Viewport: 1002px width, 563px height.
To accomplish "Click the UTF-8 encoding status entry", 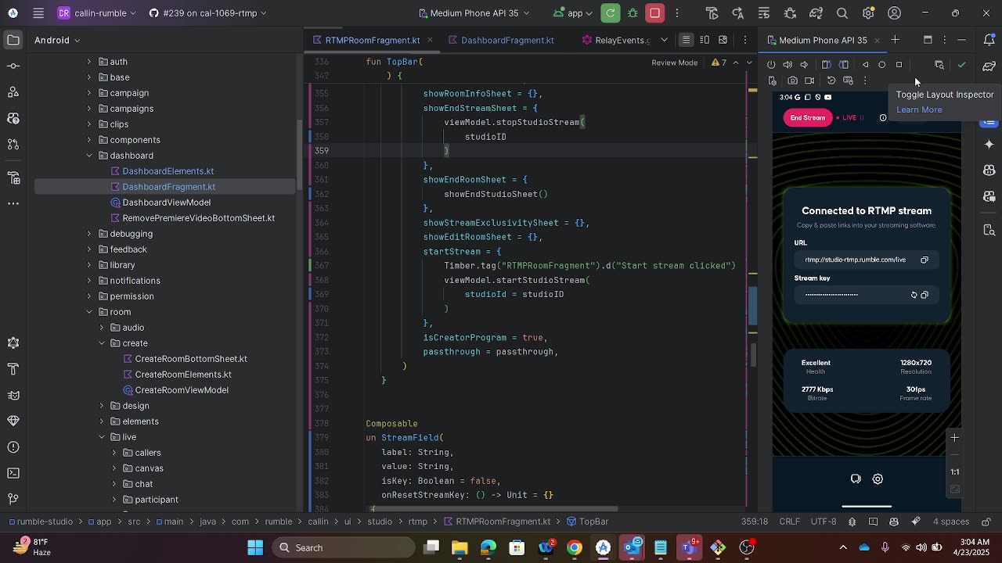I will pyautogui.click(x=824, y=522).
